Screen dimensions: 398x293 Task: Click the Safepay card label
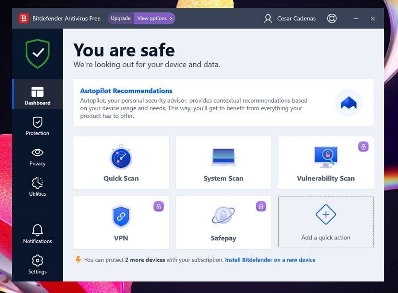(x=223, y=239)
